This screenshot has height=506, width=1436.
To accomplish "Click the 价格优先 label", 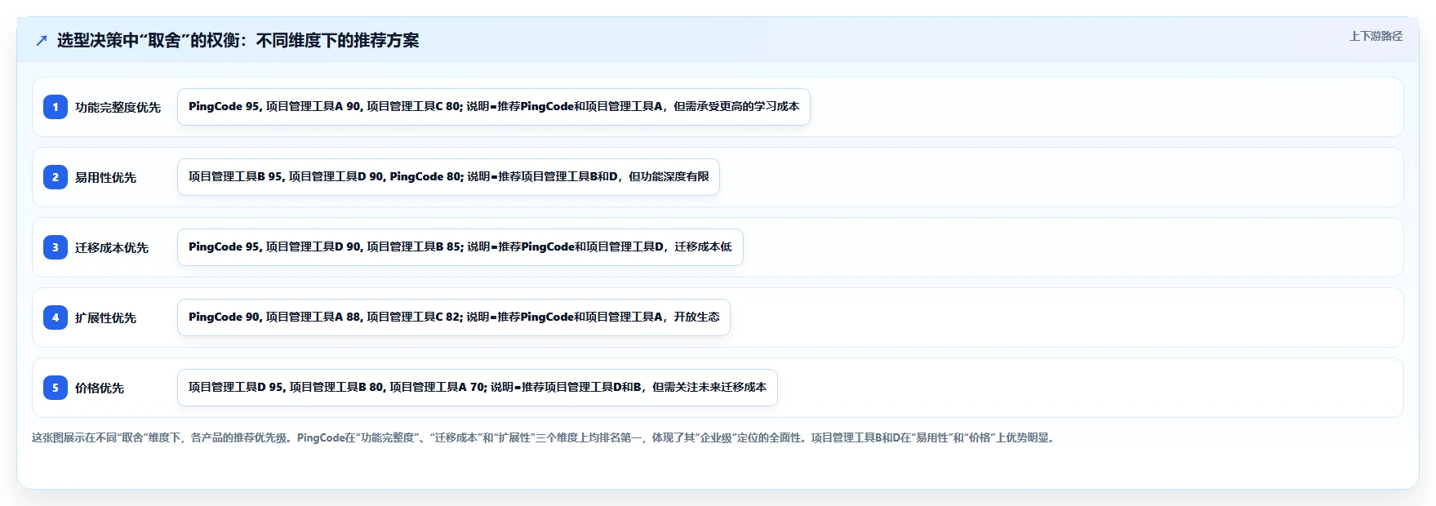I will [x=100, y=388].
